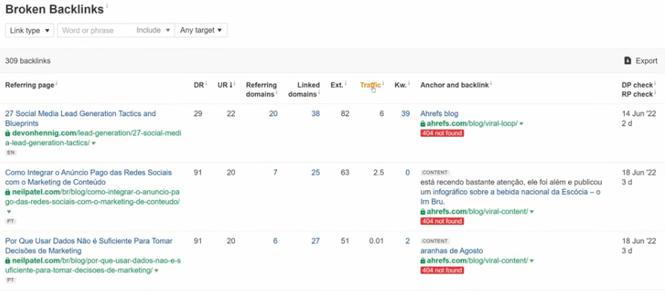Viewport: 665px width, 293px height.
Task: Click the '14 Jun '22' date cell
Action: 639,114
